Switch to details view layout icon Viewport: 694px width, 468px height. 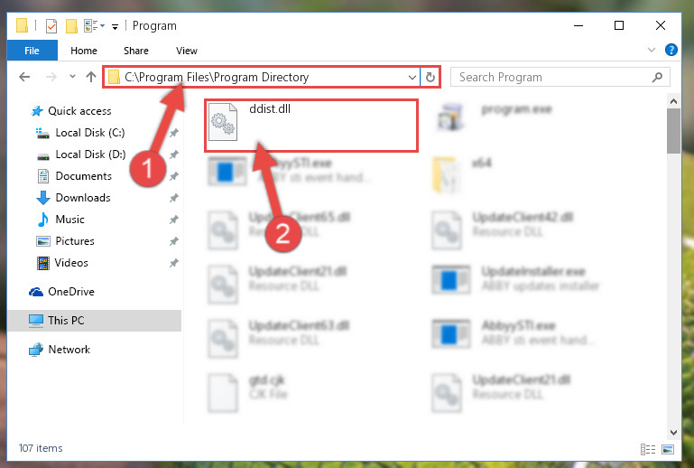pos(648,449)
